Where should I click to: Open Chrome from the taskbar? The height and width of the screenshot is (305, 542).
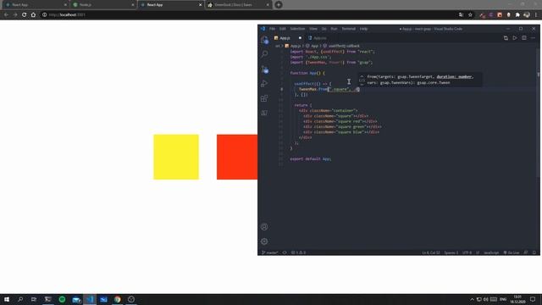(118, 299)
